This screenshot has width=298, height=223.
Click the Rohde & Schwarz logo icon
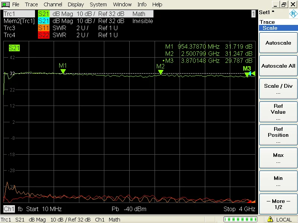[293, 14]
